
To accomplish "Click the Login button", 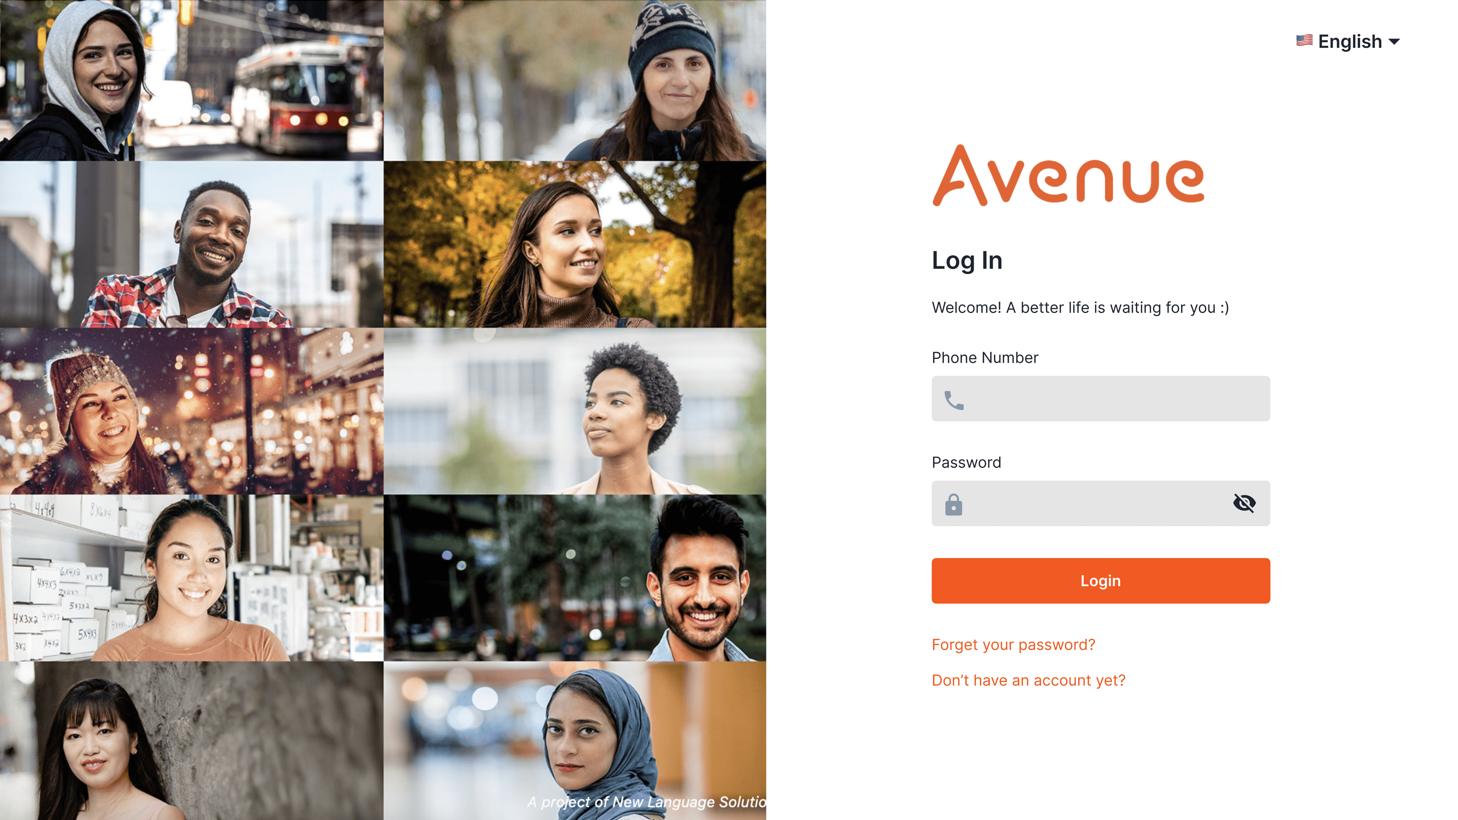I will click(x=1100, y=580).
